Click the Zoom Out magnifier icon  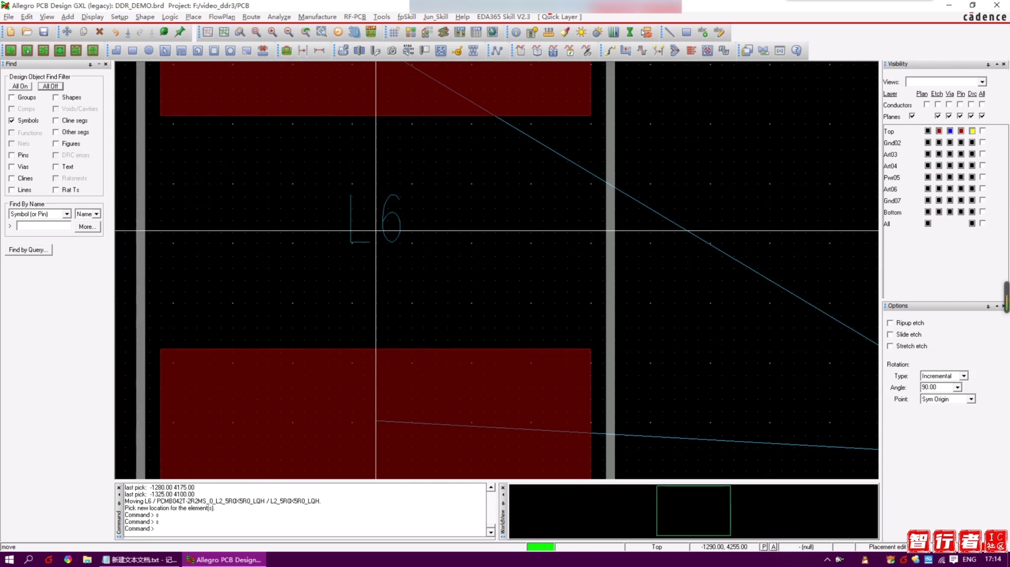(x=288, y=32)
